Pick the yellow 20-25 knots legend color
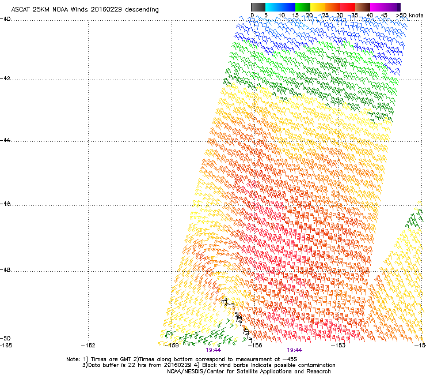This screenshot has height=375, width=426. coord(318,7)
